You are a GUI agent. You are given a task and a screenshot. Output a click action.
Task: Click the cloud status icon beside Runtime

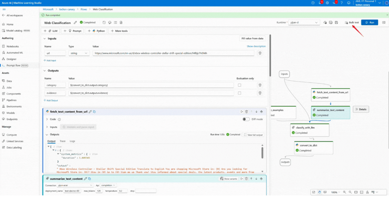point(325,23)
